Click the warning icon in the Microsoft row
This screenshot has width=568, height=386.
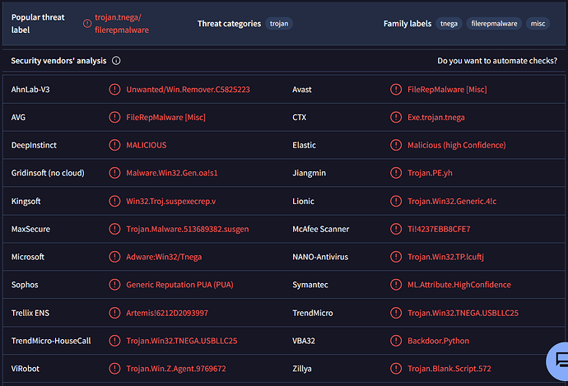pos(114,257)
